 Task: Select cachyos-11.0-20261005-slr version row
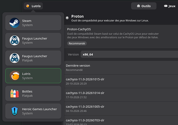pos(121,109)
